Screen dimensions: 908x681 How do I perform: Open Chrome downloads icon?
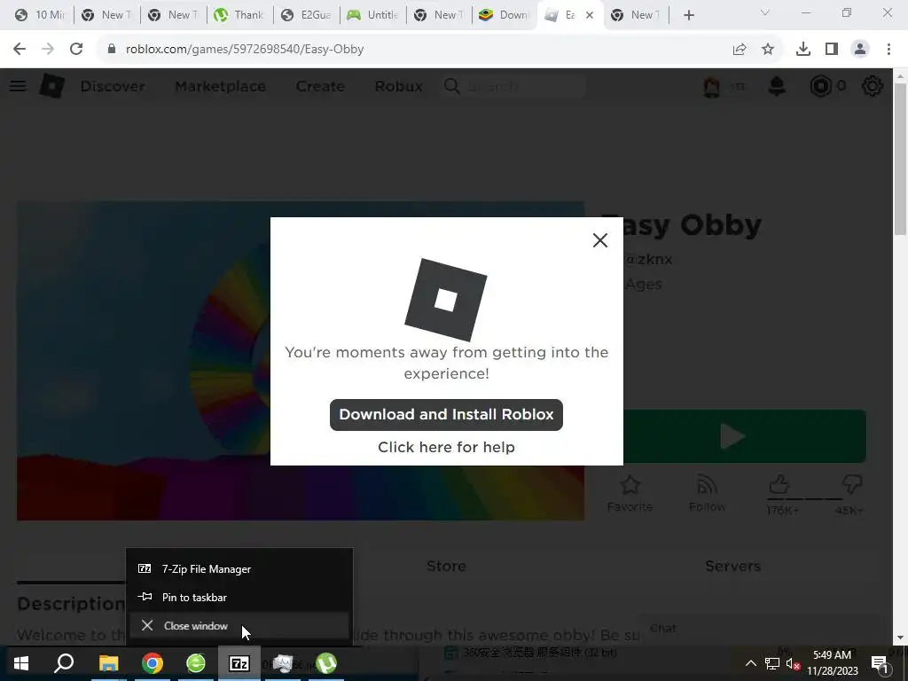pyautogui.click(x=803, y=50)
